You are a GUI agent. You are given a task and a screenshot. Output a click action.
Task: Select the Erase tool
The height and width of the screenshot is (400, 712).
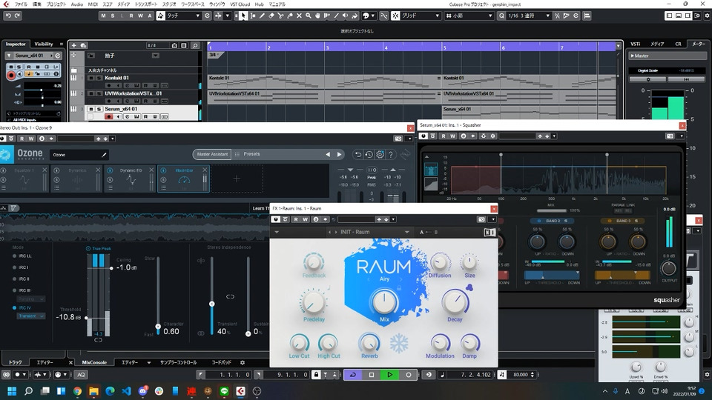point(271,16)
